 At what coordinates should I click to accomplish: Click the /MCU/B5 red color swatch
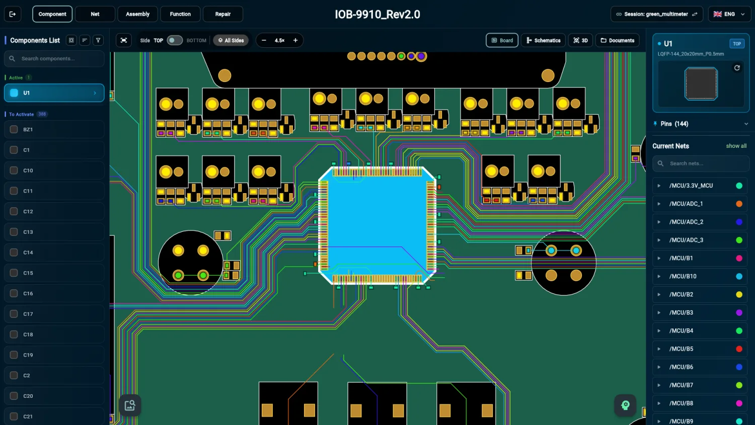[739, 349]
